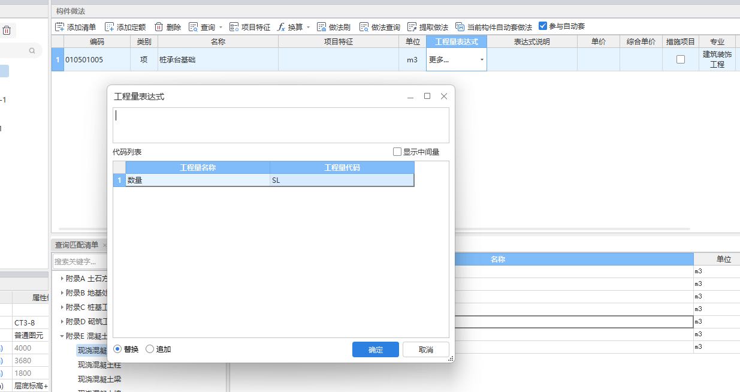Click 确定 in the 工程量表达式 dialog
Screen dimensions: 740x392
click(376, 350)
